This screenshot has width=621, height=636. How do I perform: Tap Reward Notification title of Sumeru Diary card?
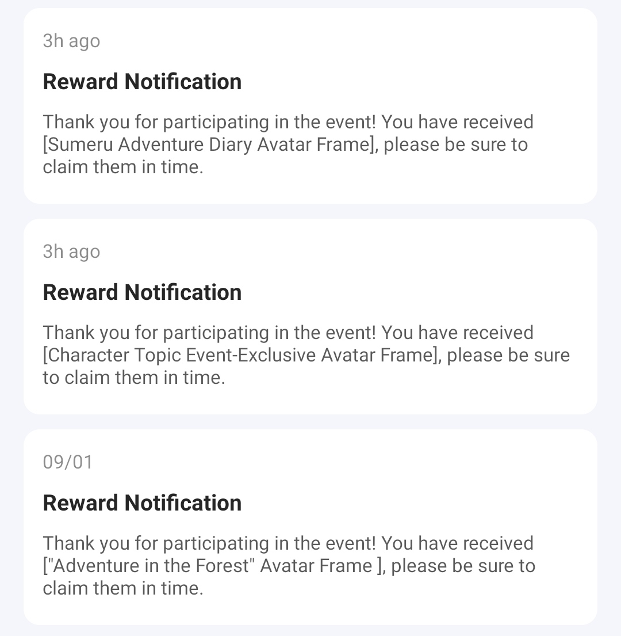coord(142,82)
